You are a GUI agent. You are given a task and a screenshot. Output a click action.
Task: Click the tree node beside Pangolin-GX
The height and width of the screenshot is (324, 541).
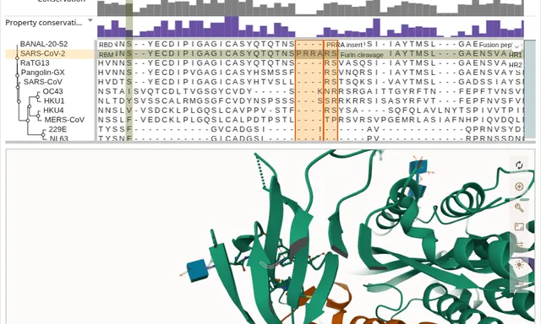pos(17,75)
